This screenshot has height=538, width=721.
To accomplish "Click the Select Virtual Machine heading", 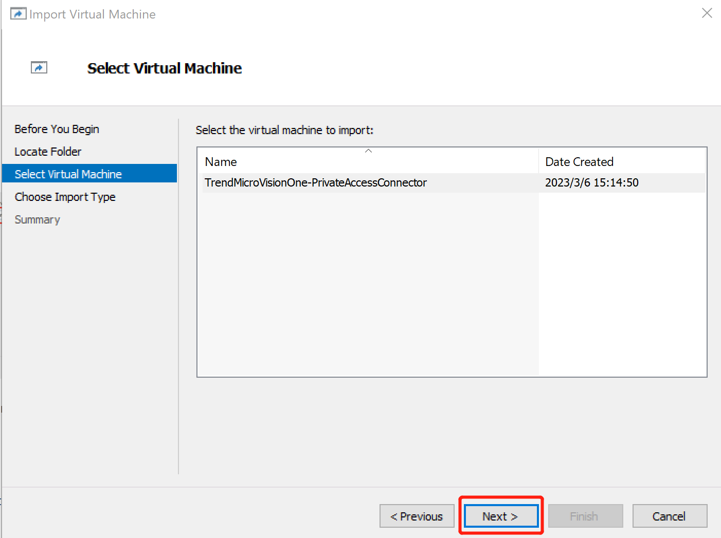I will [x=164, y=68].
